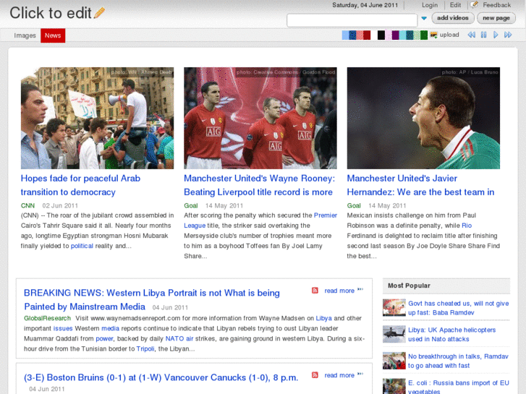The height and width of the screenshot is (394, 526).
Task: Open the Cairo protest crowd photo
Action: point(97,118)
